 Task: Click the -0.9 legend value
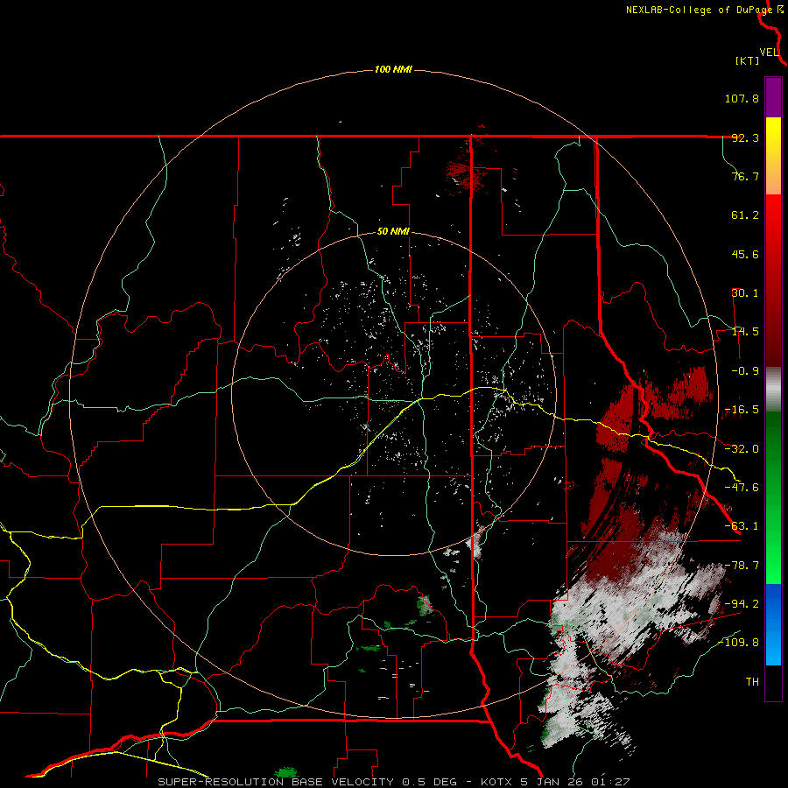coord(745,371)
